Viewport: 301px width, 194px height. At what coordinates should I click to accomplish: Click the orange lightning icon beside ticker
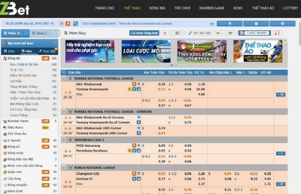[68, 24]
